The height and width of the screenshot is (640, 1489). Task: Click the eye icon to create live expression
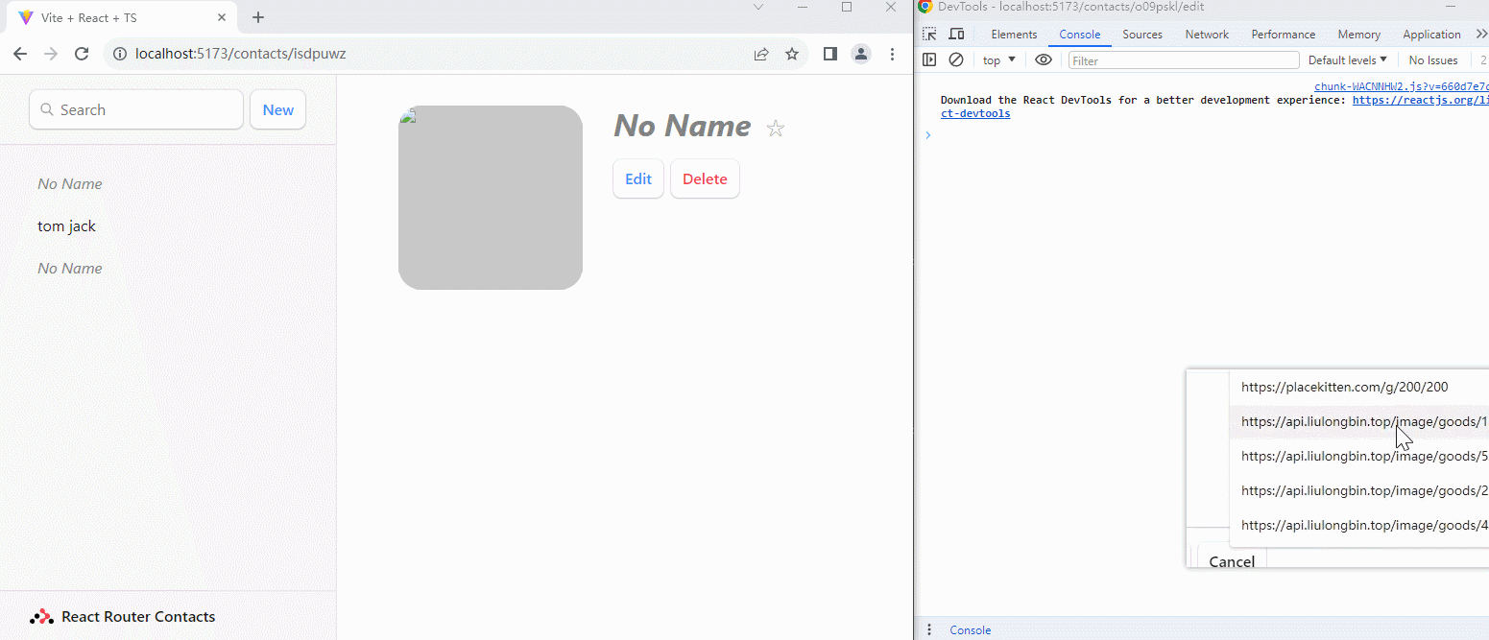(x=1044, y=59)
